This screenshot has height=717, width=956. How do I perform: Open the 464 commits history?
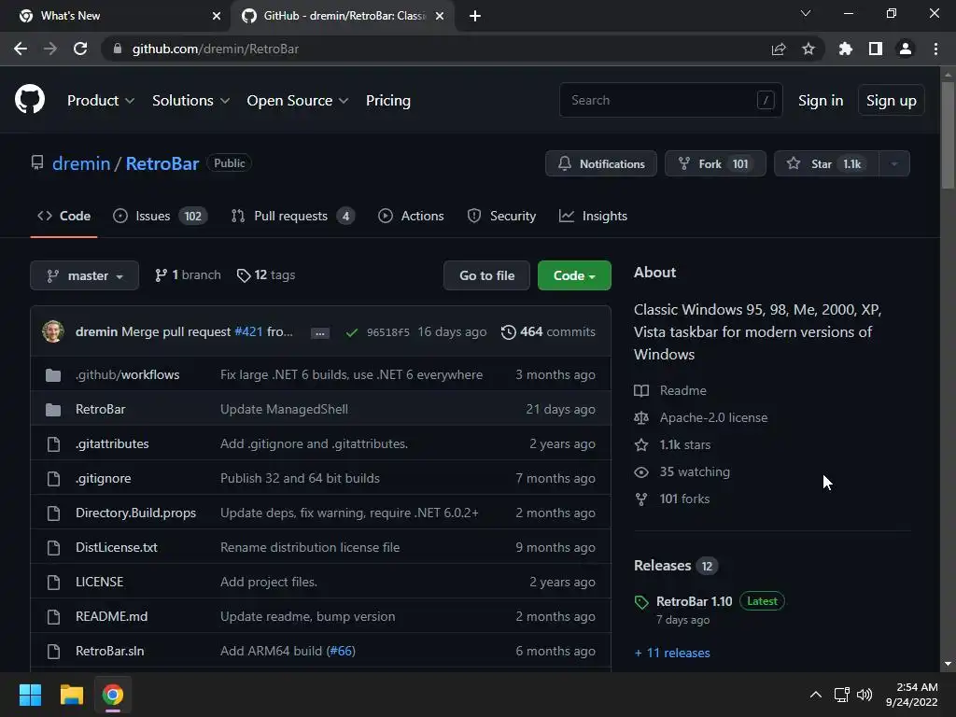[x=548, y=331]
